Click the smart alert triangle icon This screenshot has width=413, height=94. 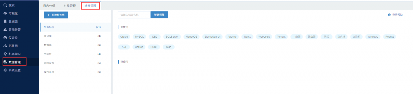(x=5, y=29)
